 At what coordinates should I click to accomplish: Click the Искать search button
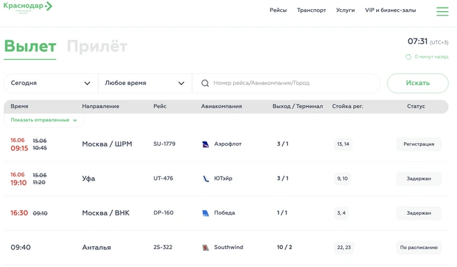pyautogui.click(x=418, y=83)
